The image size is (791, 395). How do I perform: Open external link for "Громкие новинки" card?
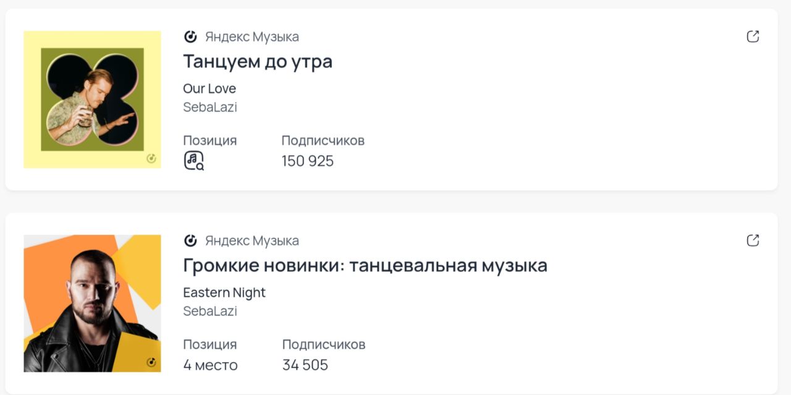click(753, 240)
